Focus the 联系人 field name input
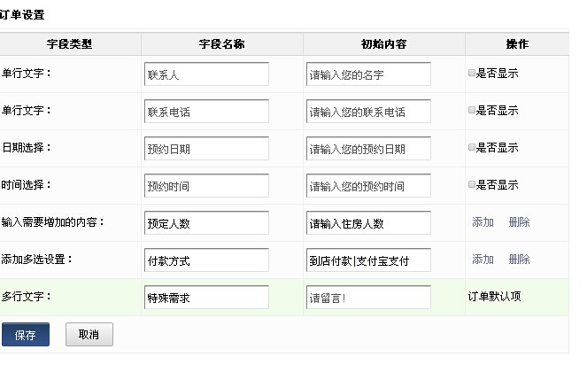Image resolution: width=587 pixels, height=388 pixels. (x=205, y=74)
